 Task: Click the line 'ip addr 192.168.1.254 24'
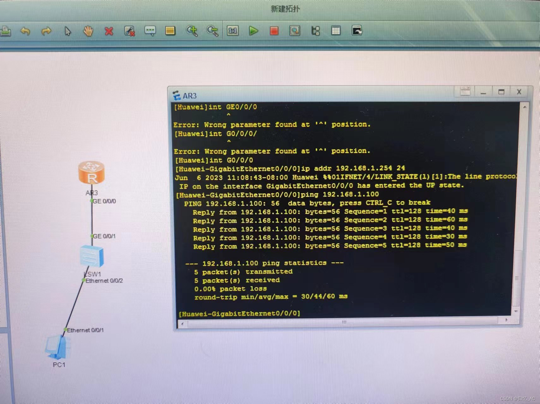coord(290,168)
